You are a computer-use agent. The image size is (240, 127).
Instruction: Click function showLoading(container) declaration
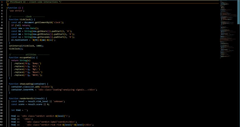pos(29,84)
